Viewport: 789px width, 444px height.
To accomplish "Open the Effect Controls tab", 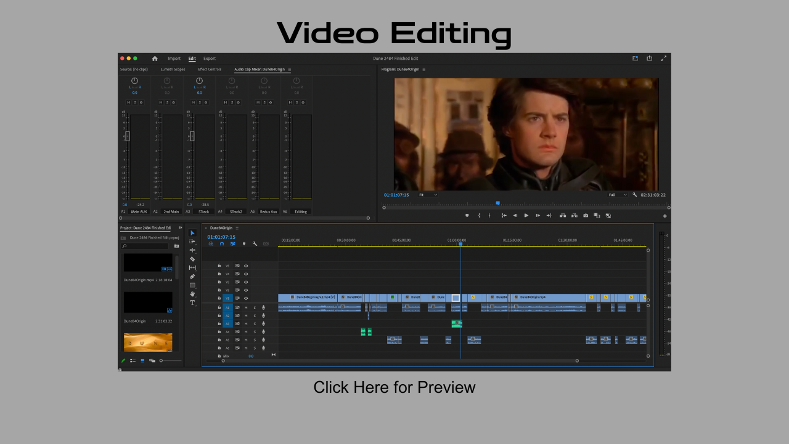I will (x=210, y=70).
